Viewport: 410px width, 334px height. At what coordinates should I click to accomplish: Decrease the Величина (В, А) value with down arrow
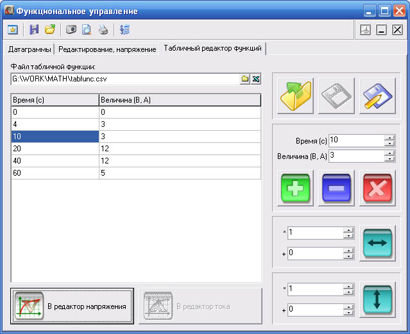[x=389, y=158]
